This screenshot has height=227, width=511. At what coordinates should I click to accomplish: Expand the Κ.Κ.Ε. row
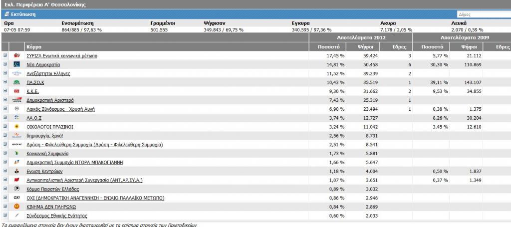5,91
